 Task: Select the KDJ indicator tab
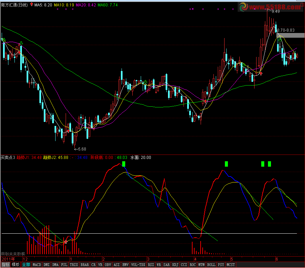click(175, 265)
